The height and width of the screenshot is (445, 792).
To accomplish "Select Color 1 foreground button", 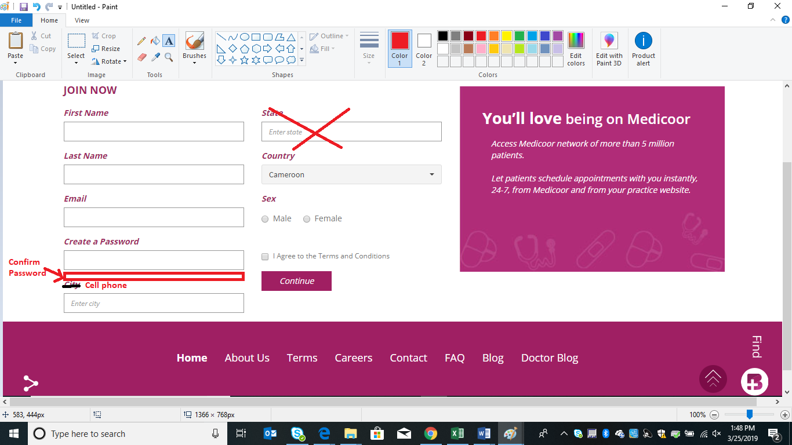I will tap(399, 49).
